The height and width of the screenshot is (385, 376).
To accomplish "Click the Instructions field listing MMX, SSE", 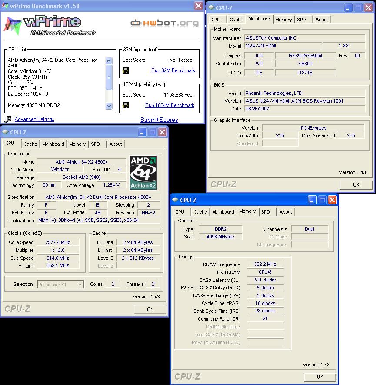I will (99, 220).
